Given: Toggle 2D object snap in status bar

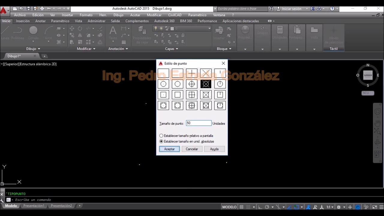Looking at the screenshot, I should click(296, 207).
